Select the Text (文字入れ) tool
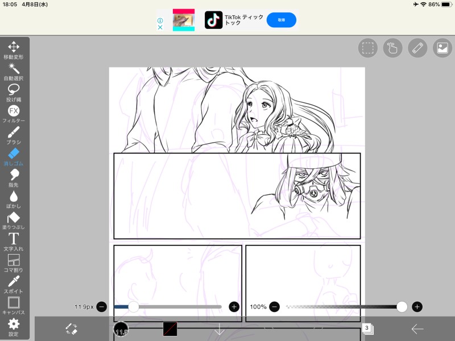 pyautogui.click(x=14, y=242)
